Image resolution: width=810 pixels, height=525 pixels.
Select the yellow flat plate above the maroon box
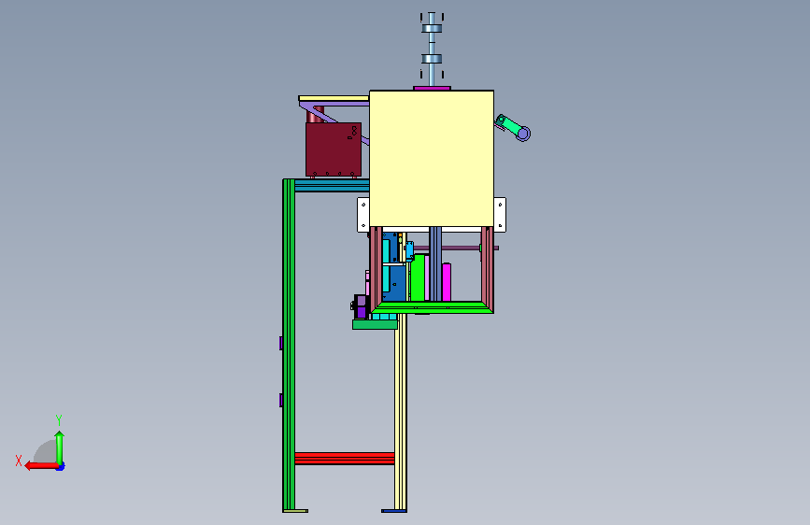(334, 98)
